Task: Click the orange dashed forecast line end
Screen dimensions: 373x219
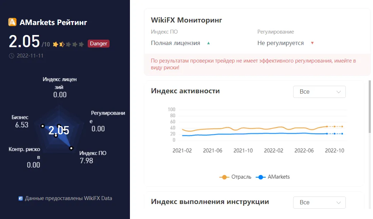Action: click(x=342, y=126)
